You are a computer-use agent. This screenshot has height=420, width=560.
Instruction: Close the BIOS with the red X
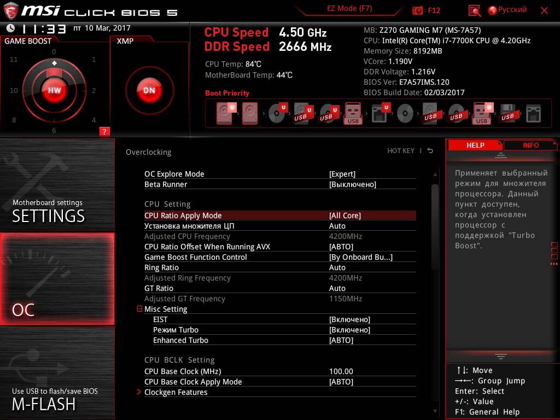pos(544,10)
